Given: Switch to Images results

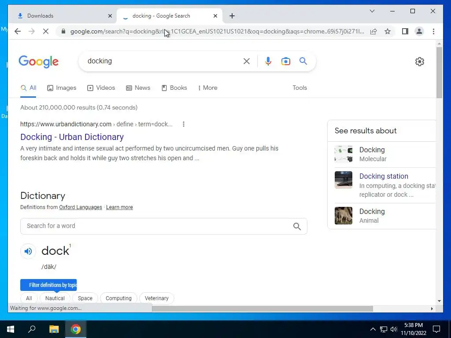Looking at the screenshot, I should [x=62, y=88].
